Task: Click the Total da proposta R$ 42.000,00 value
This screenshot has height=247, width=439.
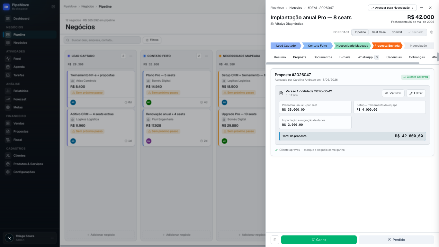Action: (x=409, y=136)
